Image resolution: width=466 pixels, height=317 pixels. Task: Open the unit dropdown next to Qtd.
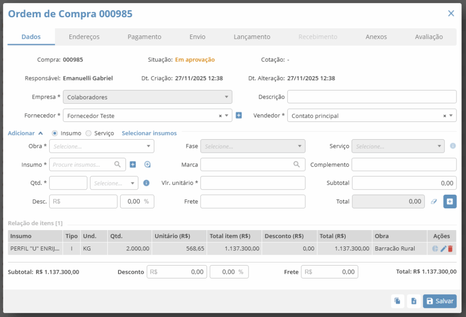(x=114, y=183)
